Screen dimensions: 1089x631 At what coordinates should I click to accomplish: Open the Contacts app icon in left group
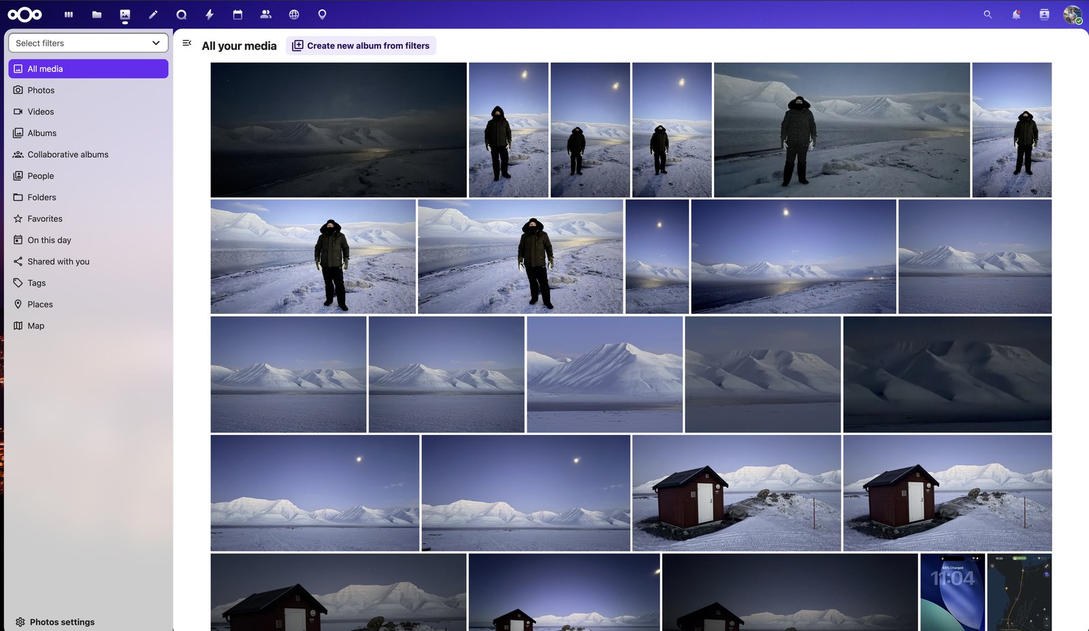266,14
